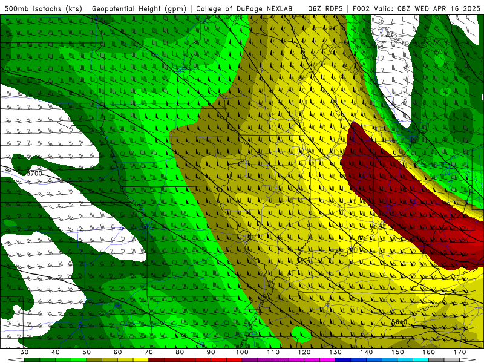484x363 pixels.
Task: Click the 100 value on the color scale
Action: coord(242,352)
